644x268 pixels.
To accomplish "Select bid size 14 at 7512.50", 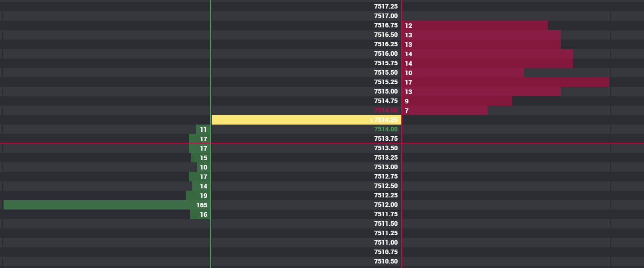I will click(x=204, y=186).
